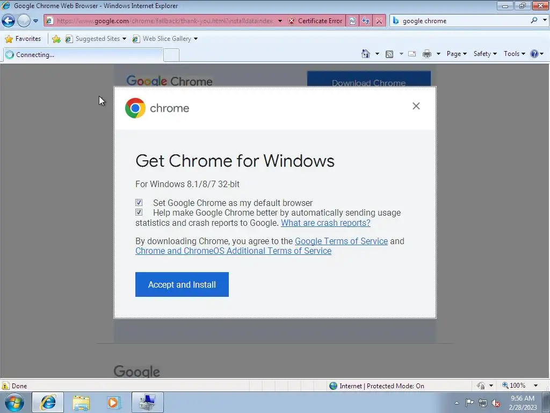The width and height of the screenshot is (550, 413).
Task: Open Chrome and ChromeOS Additional Terms link
Action: (x=233, y=251)
